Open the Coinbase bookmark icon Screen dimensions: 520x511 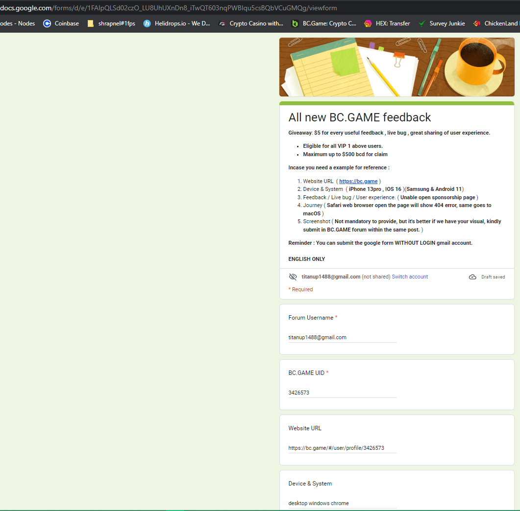coord(47,23)
